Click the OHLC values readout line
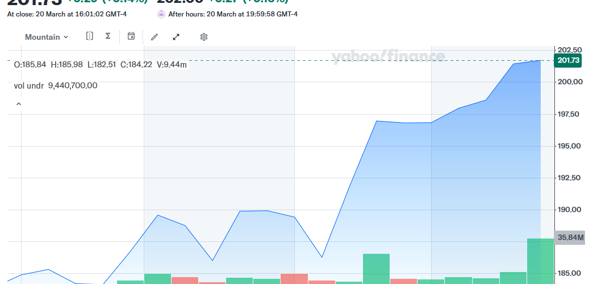Viewport: 597px width, 284px height. point(100,65)
